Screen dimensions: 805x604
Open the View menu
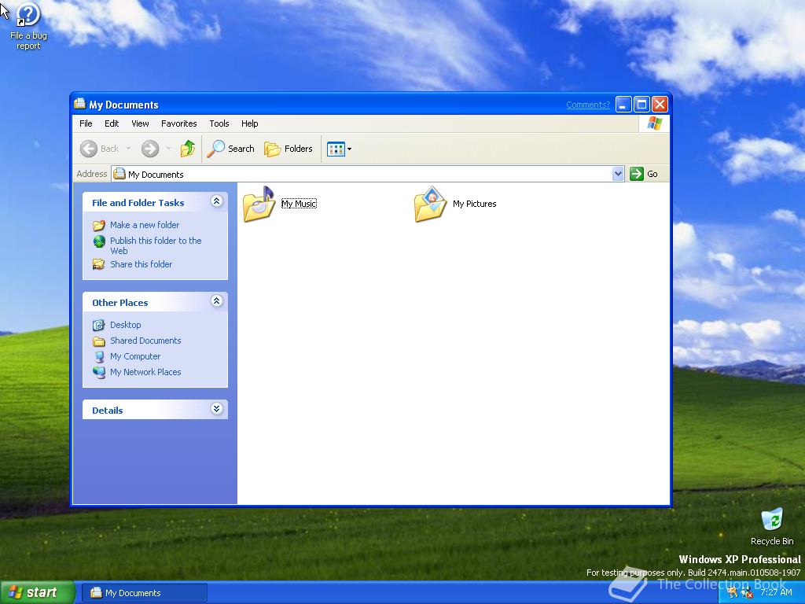click(x=140, y=123)
